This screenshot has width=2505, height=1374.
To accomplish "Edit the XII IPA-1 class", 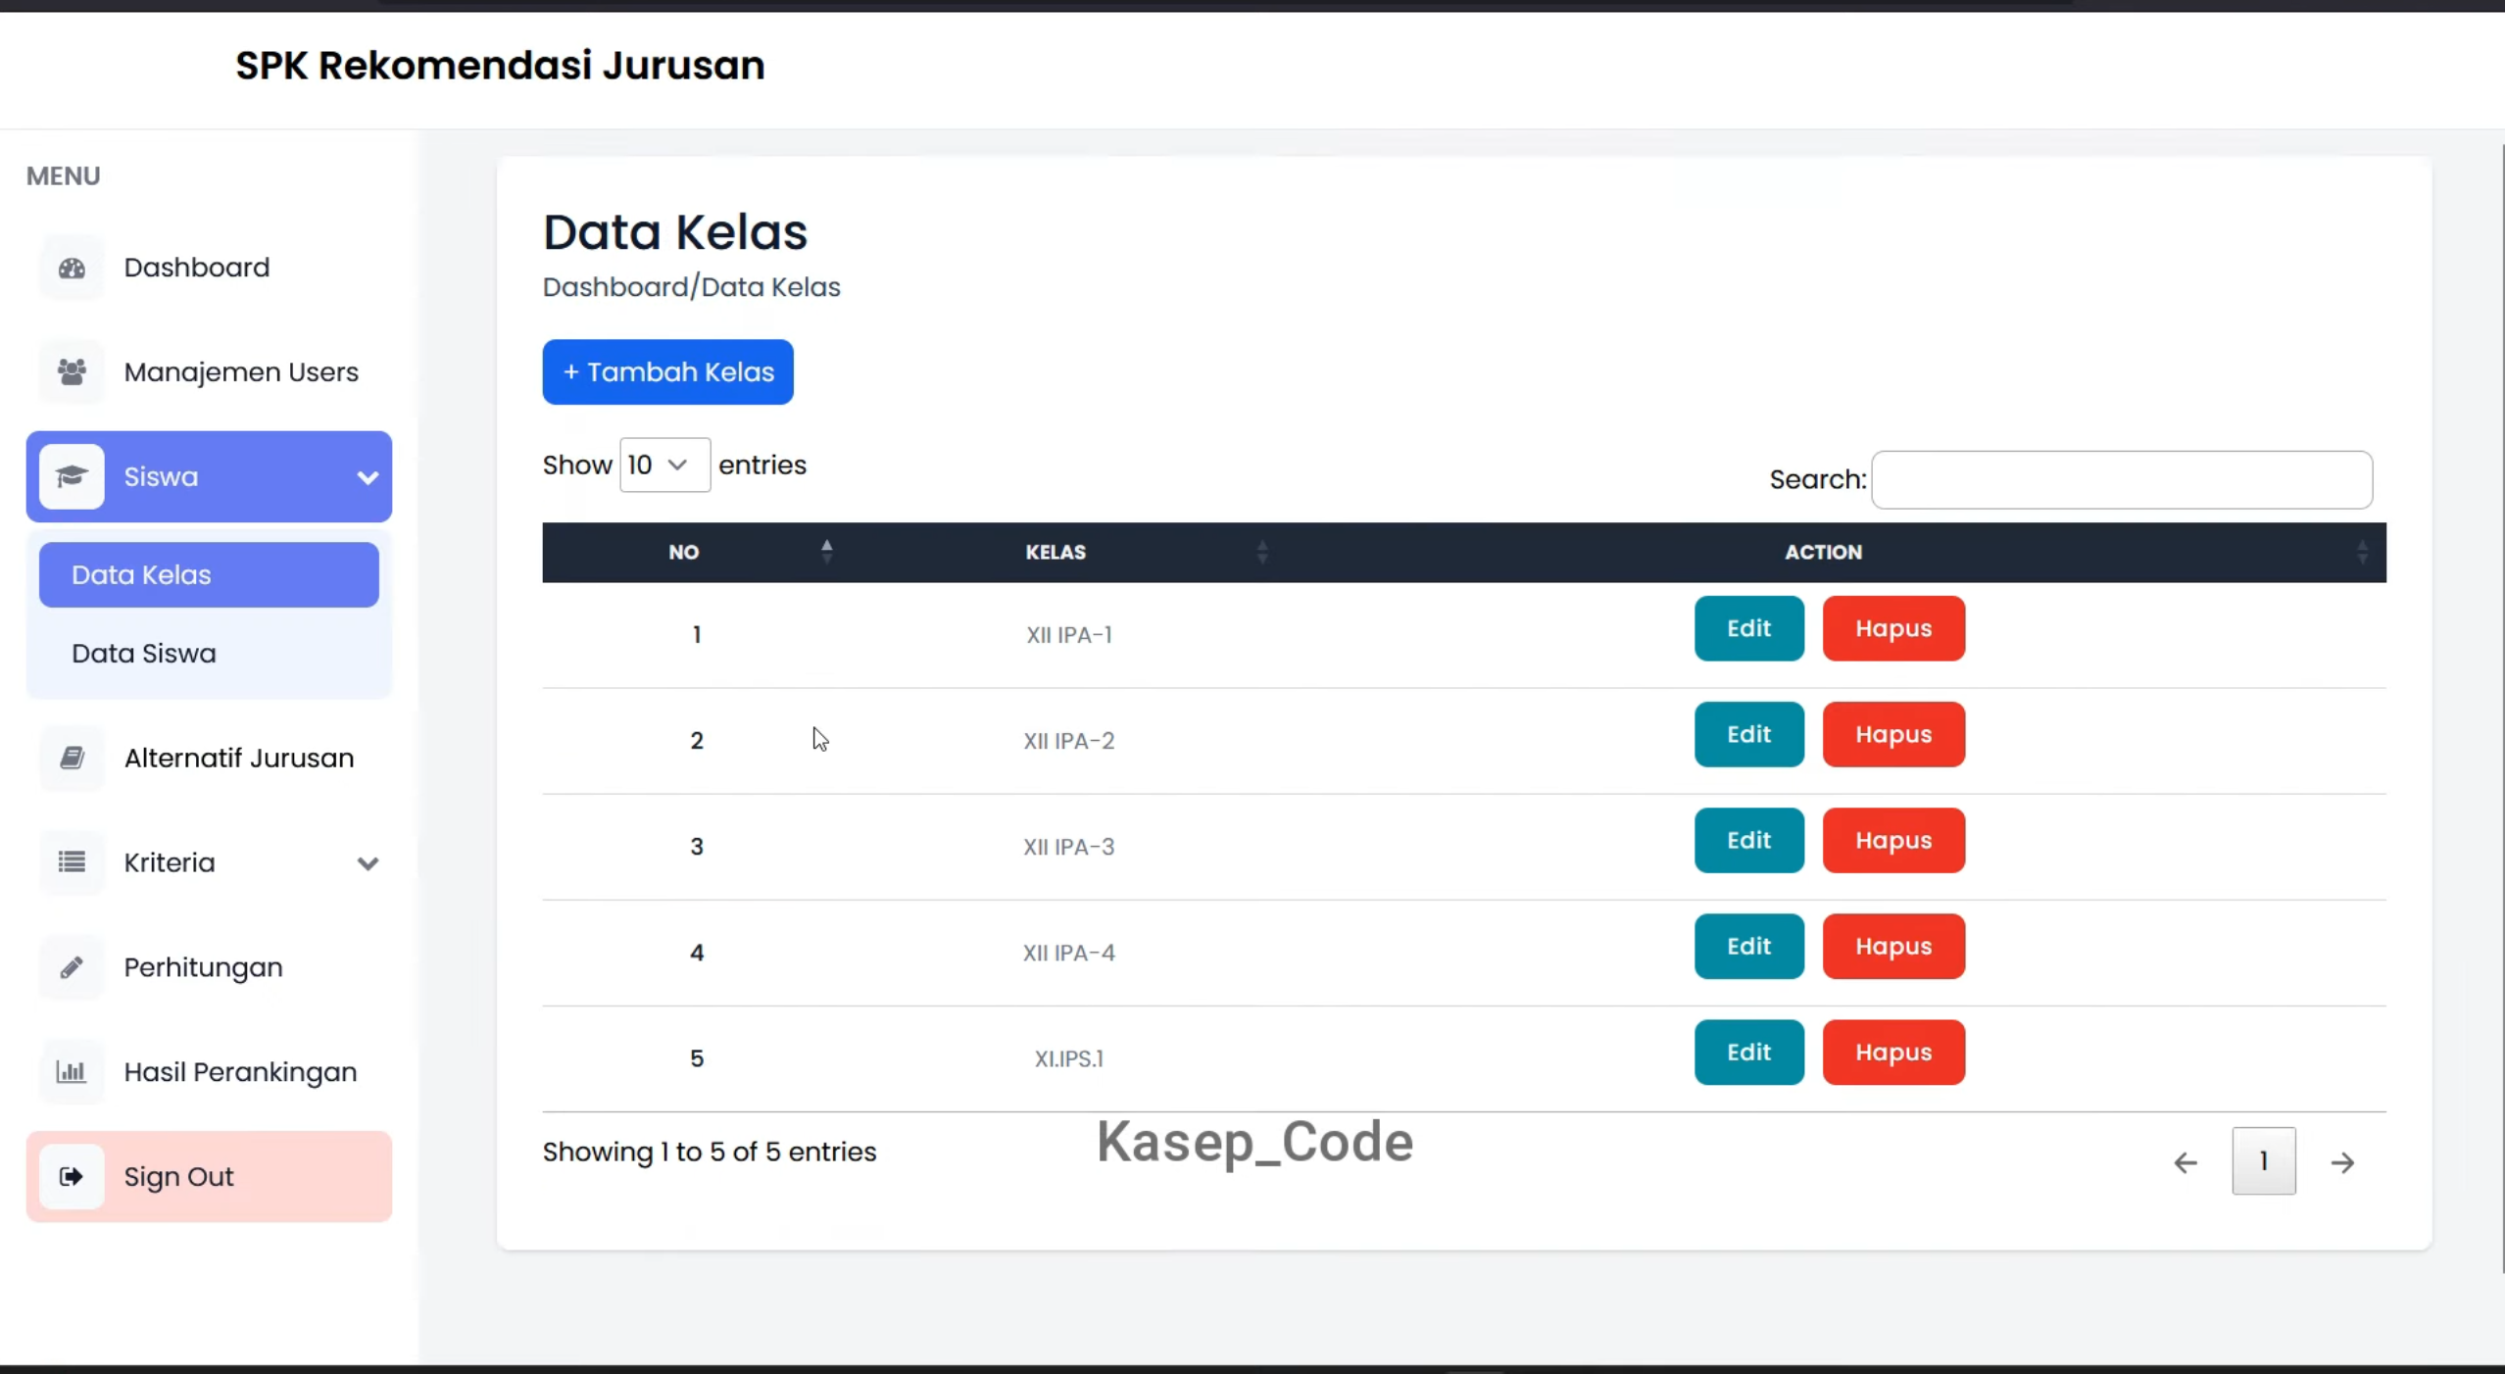I will point(1748,628).
